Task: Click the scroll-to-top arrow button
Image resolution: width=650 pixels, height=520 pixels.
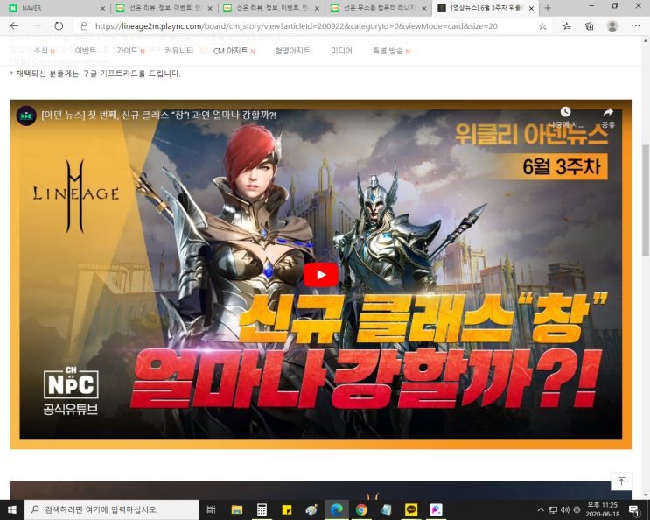Action: pos(621,481)
